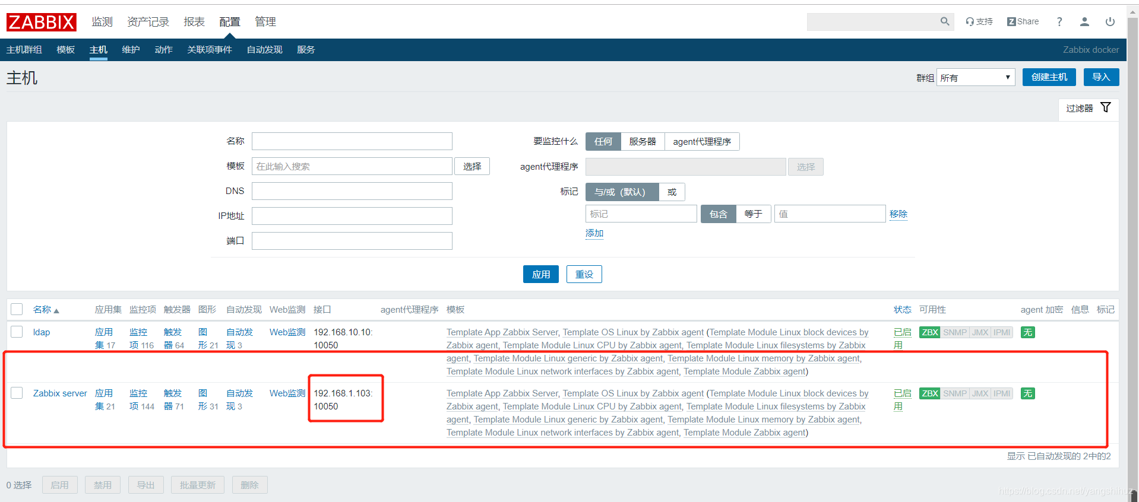Select the 服务器 monitoring option
Screen dimensions: 1139x502
click(643, 141)
